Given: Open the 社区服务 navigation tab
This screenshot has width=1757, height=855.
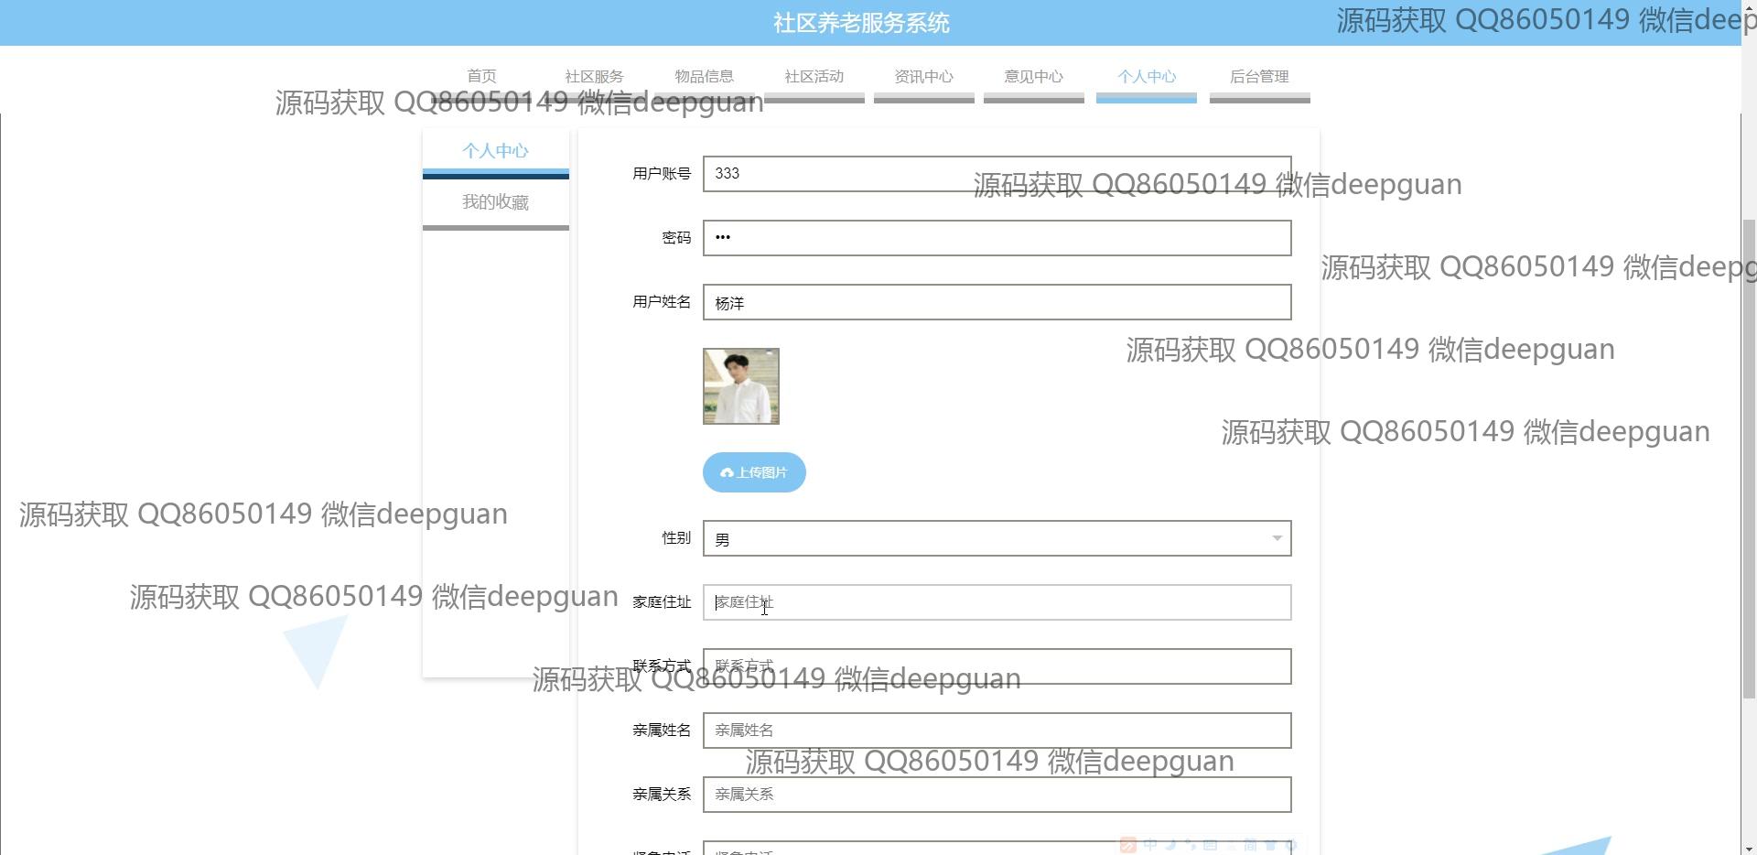Looking at the screenshot, I should [x=594, y=77].
